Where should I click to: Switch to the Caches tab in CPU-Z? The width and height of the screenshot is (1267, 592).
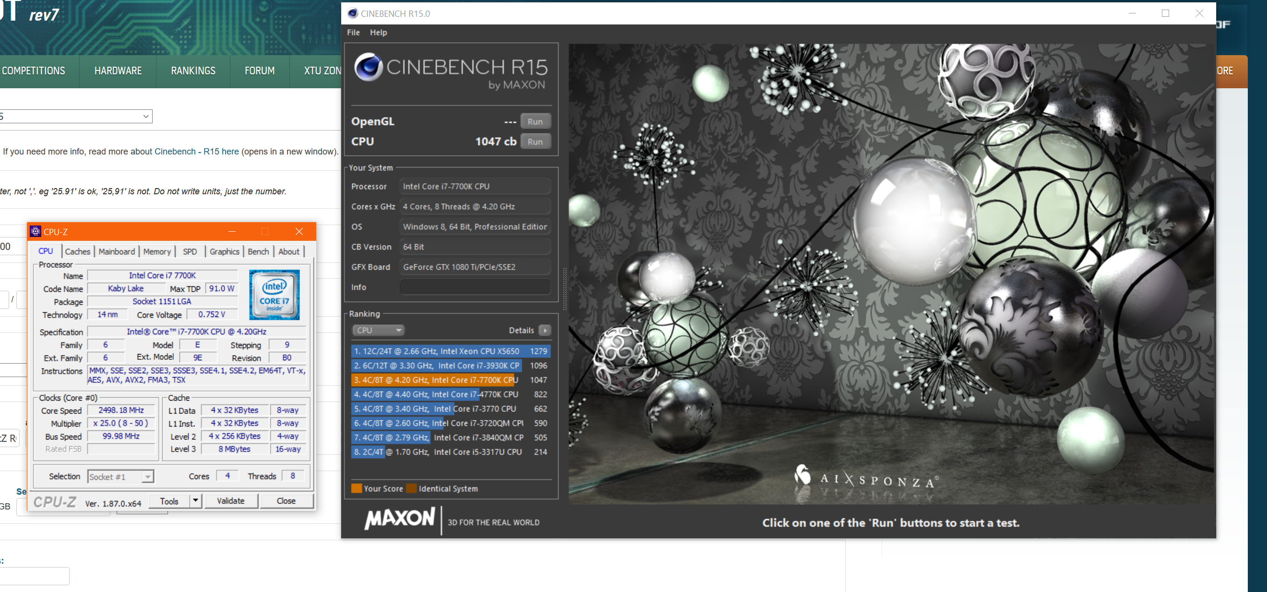(78, 252)
